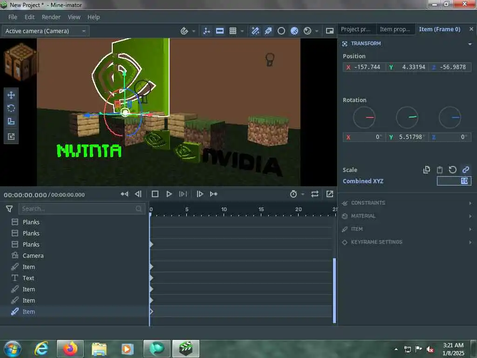
Task: Open Firefox from the taskbar
Action: click(x=70, y=349)
